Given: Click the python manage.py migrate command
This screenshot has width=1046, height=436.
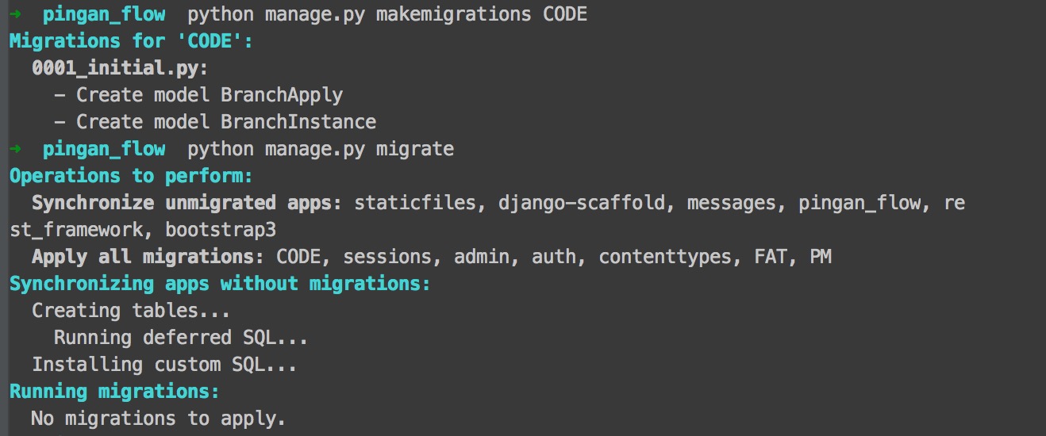Looking at the screenshot, I should click(x=321, y=149).
